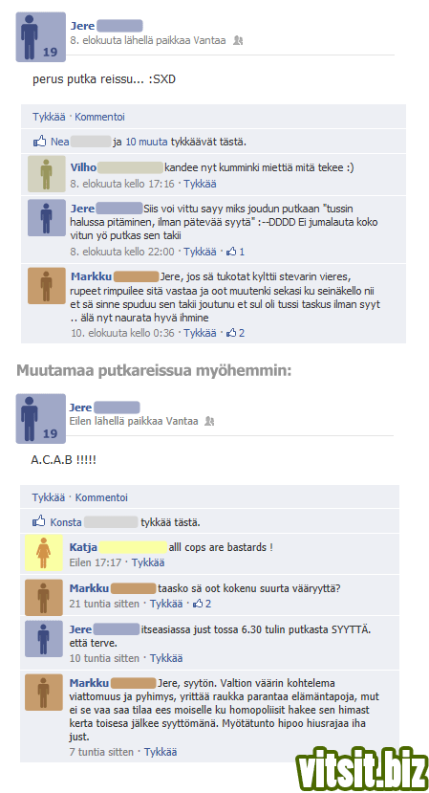Click Tykkää under first post
The height and width of the screenshot is (793, 429).
[x=49, y=117]
